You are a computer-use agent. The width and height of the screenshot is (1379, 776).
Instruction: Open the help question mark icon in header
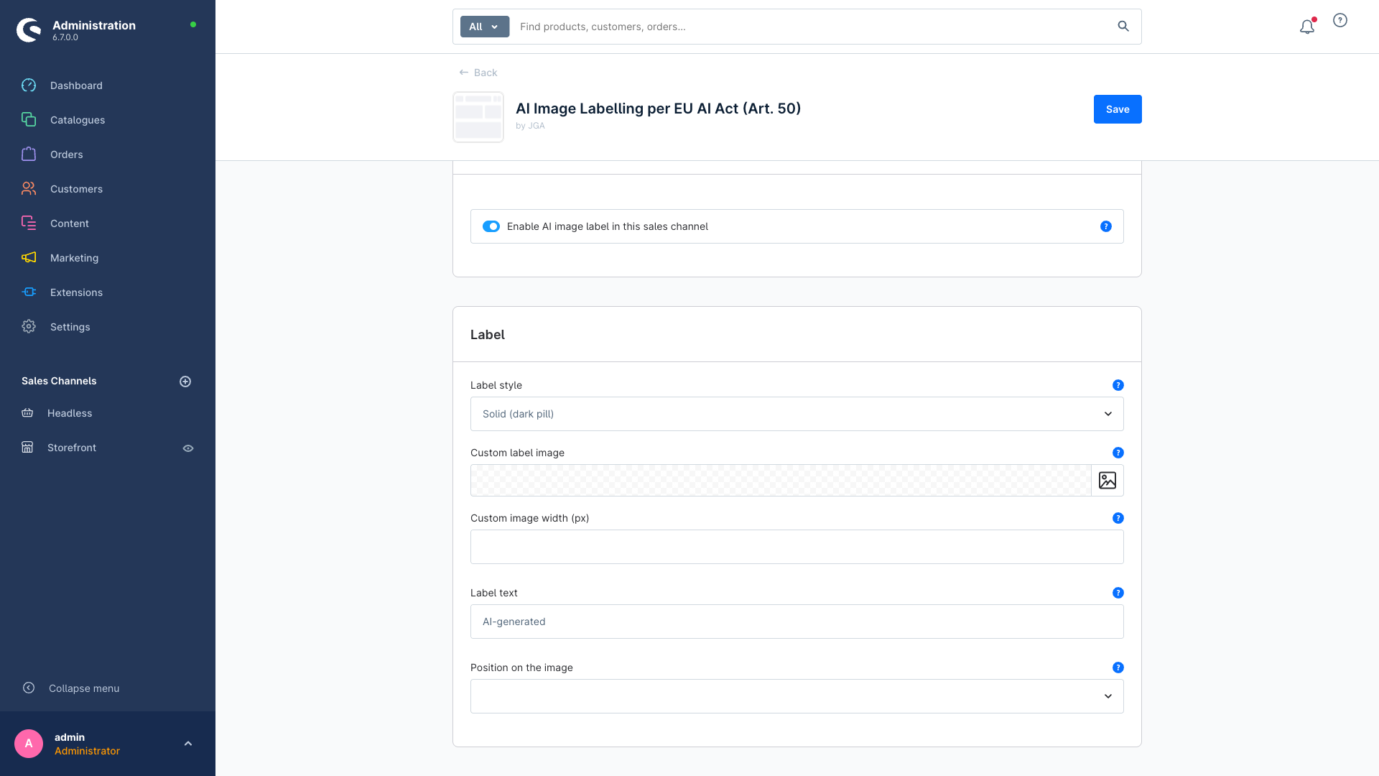pos(1340,20)
